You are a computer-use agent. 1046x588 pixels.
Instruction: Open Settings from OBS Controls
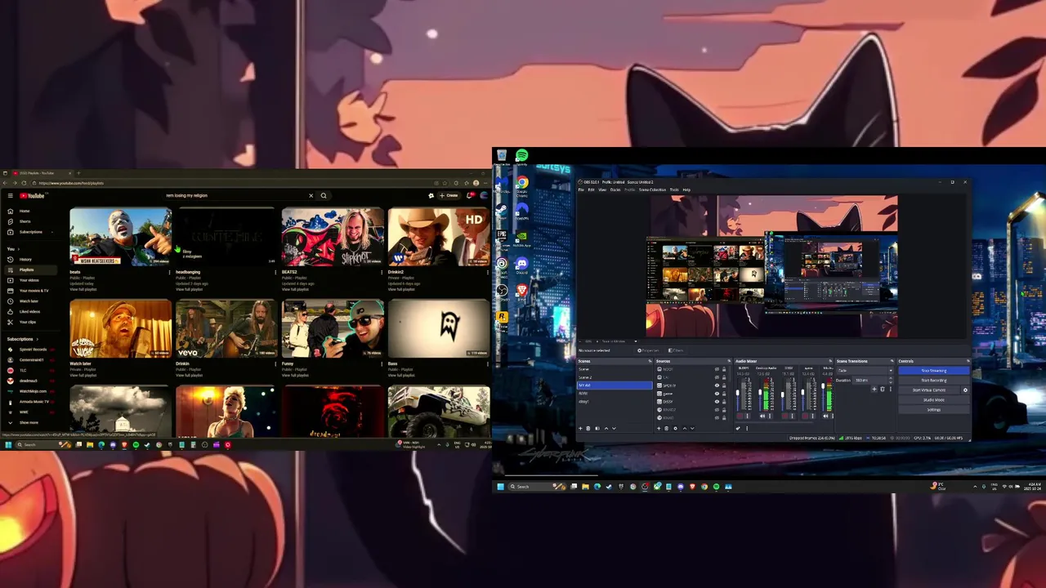pos(934,410)
